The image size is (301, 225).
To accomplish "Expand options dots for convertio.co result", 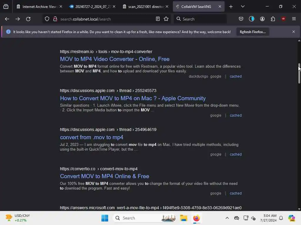I will click(225, 193).
